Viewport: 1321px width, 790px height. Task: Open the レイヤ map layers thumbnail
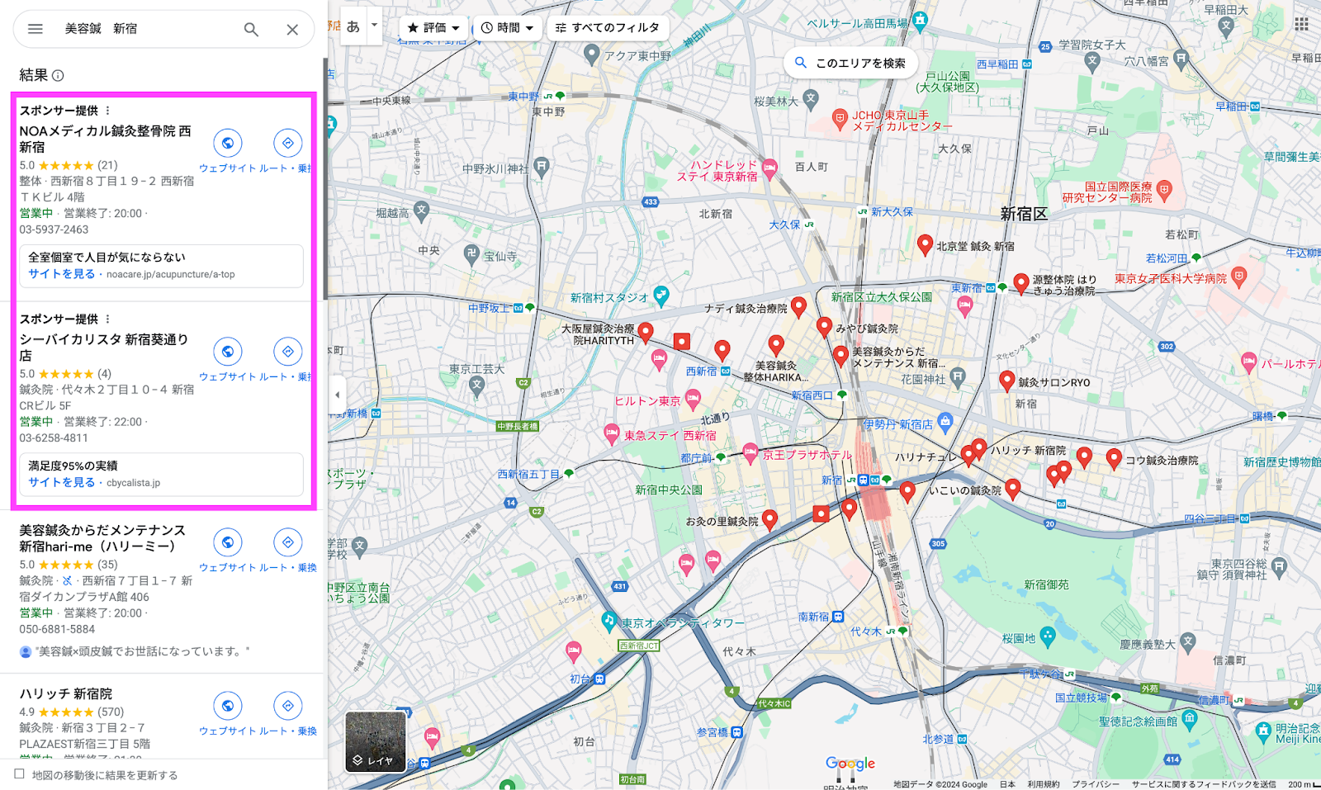[x=376, y=741]
